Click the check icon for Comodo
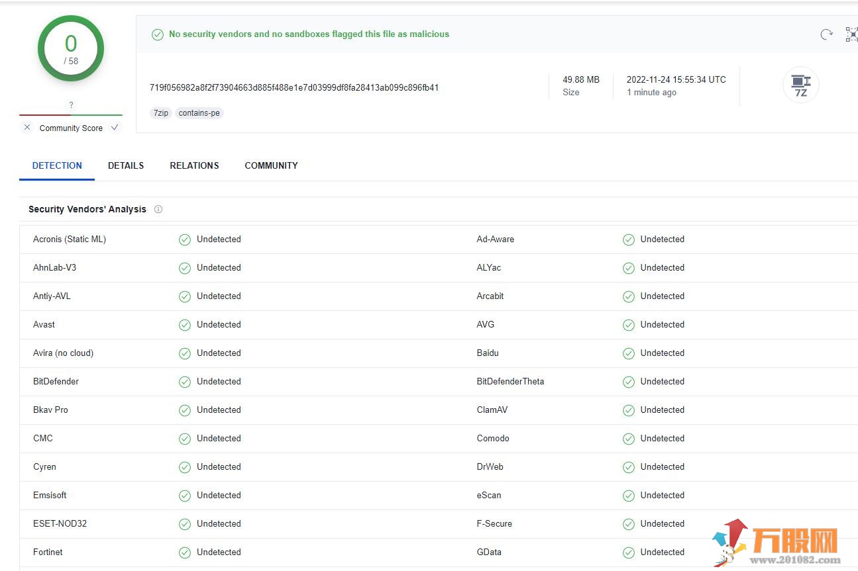Screen dimensions: 858x571 point(629,439)
